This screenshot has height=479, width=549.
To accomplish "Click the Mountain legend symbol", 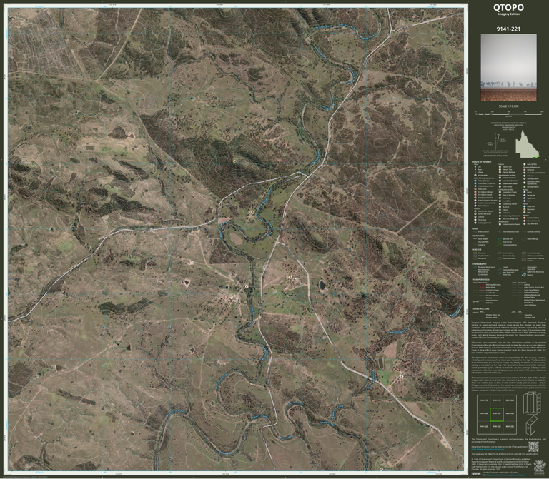I will (525, 209).
